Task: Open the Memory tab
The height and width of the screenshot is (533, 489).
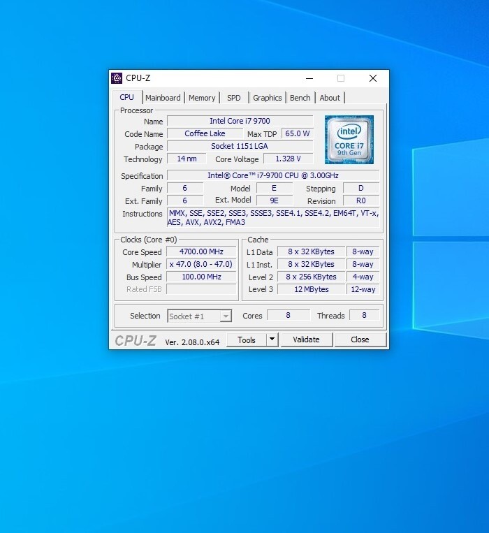Action: [202, 98]
